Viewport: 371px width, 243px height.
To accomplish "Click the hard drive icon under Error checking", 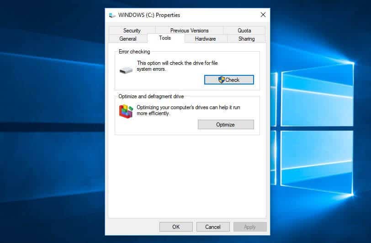I will (126, 70).
